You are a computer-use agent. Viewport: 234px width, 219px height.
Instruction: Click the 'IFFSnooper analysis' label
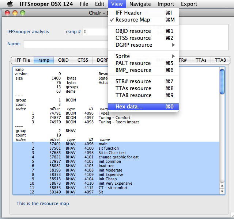(28, 32)
